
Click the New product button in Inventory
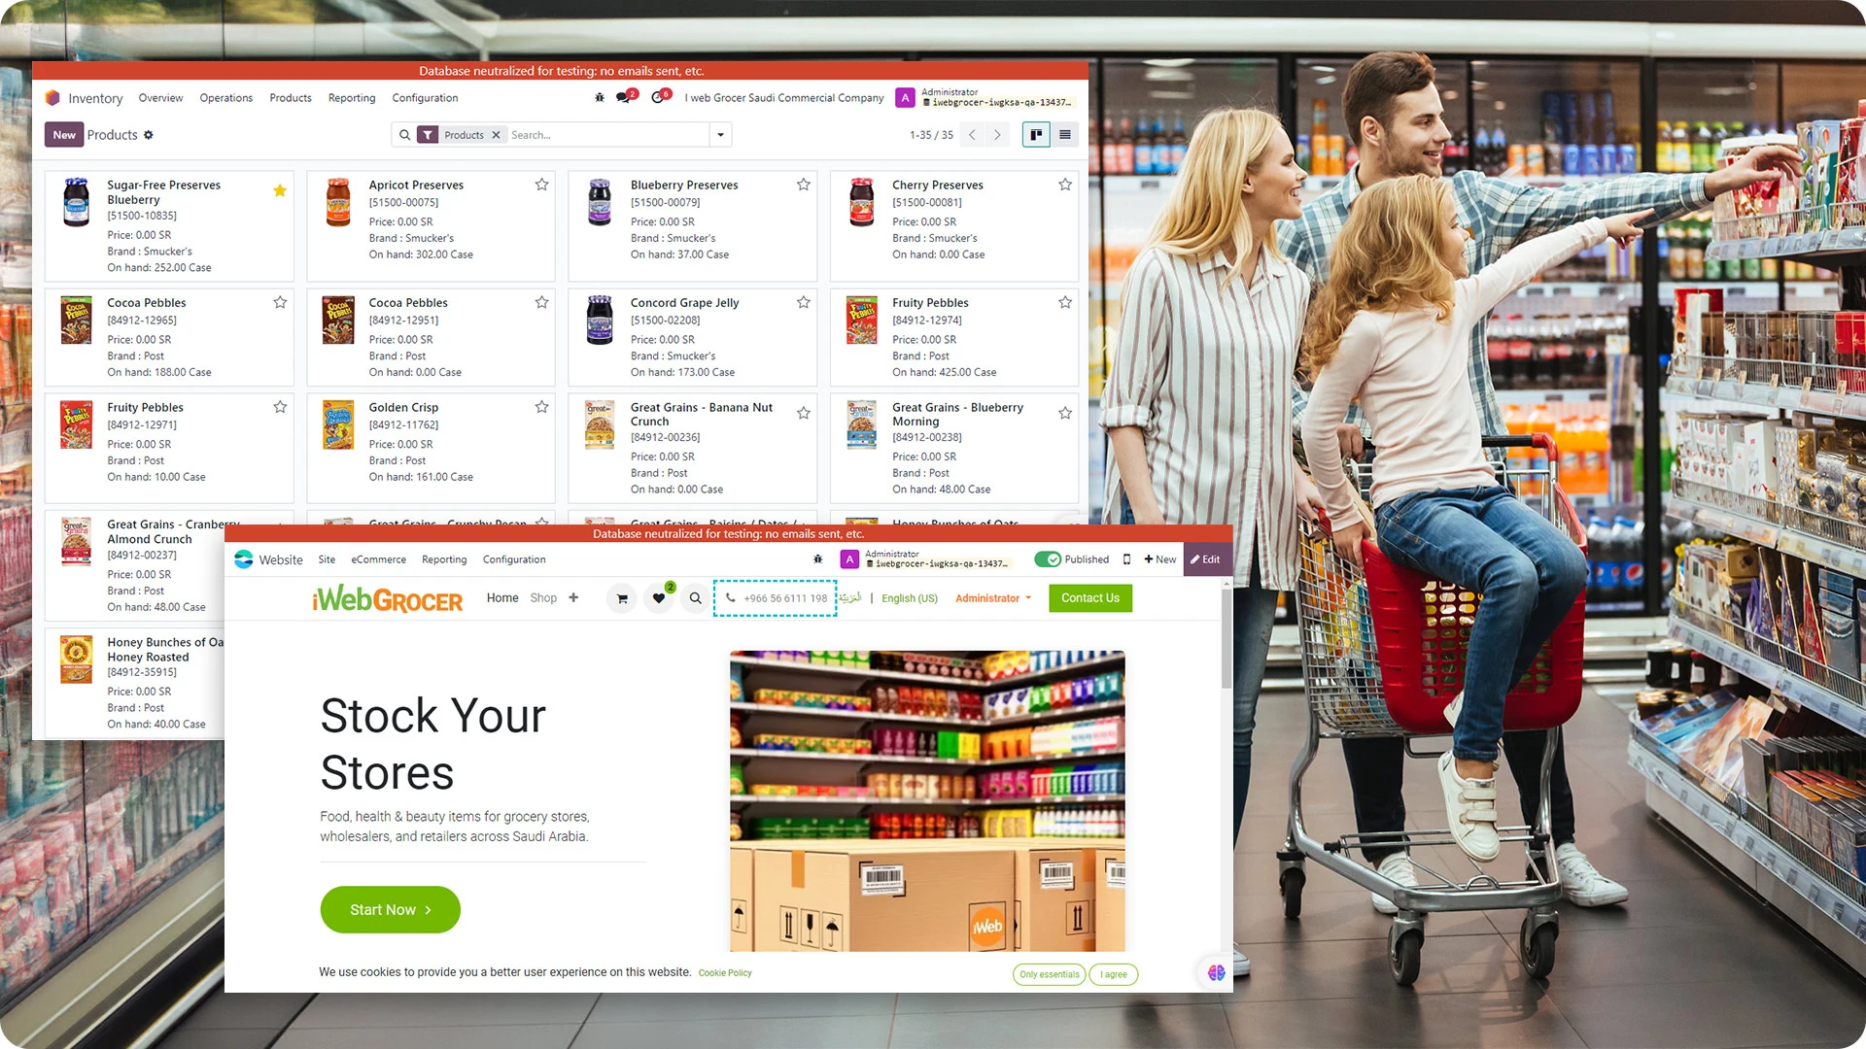[x=64, y=134]
